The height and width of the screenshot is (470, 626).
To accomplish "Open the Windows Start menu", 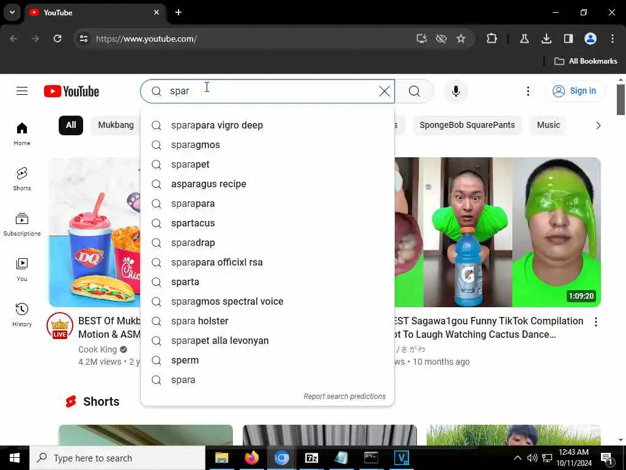I will [x=15, y=458].
